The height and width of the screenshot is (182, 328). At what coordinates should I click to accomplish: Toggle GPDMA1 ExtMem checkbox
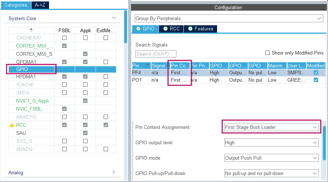point(106,62)
